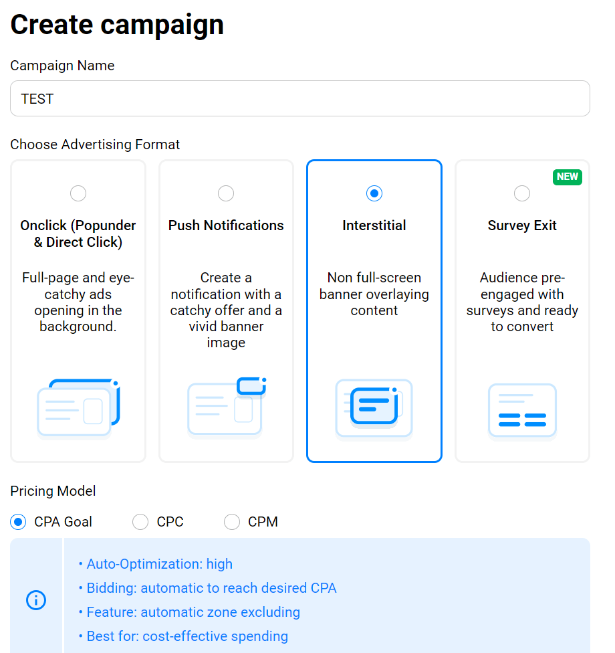Click the Survey Exit illustration icon

pos(522,412)
